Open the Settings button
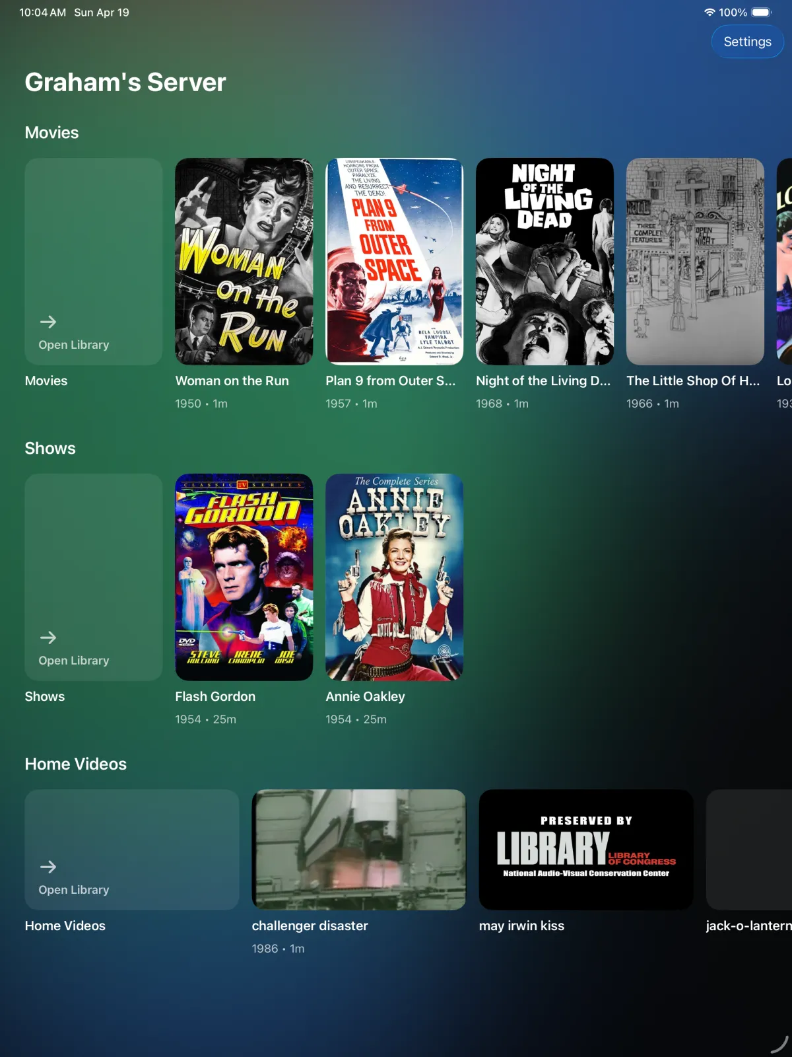The image size is (792, 1057). click(x=747, y=42)
